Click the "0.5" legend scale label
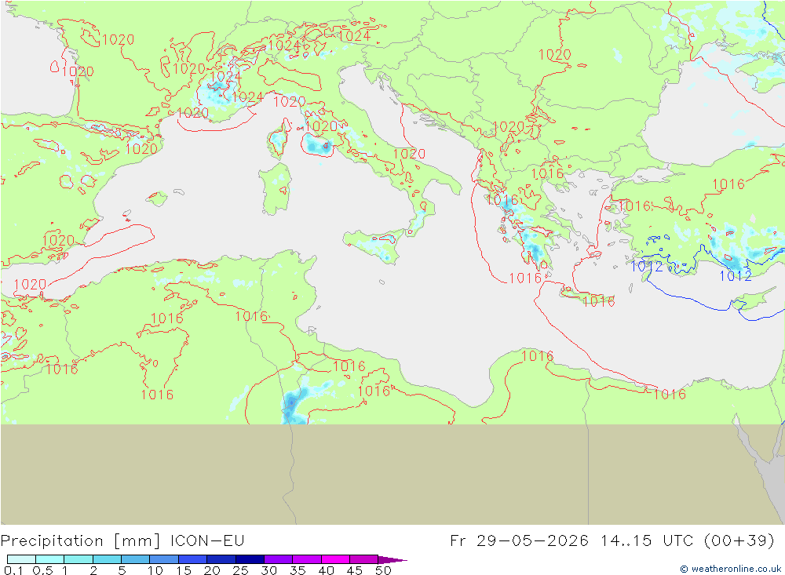The image size is (785, 575). [42, 570]
